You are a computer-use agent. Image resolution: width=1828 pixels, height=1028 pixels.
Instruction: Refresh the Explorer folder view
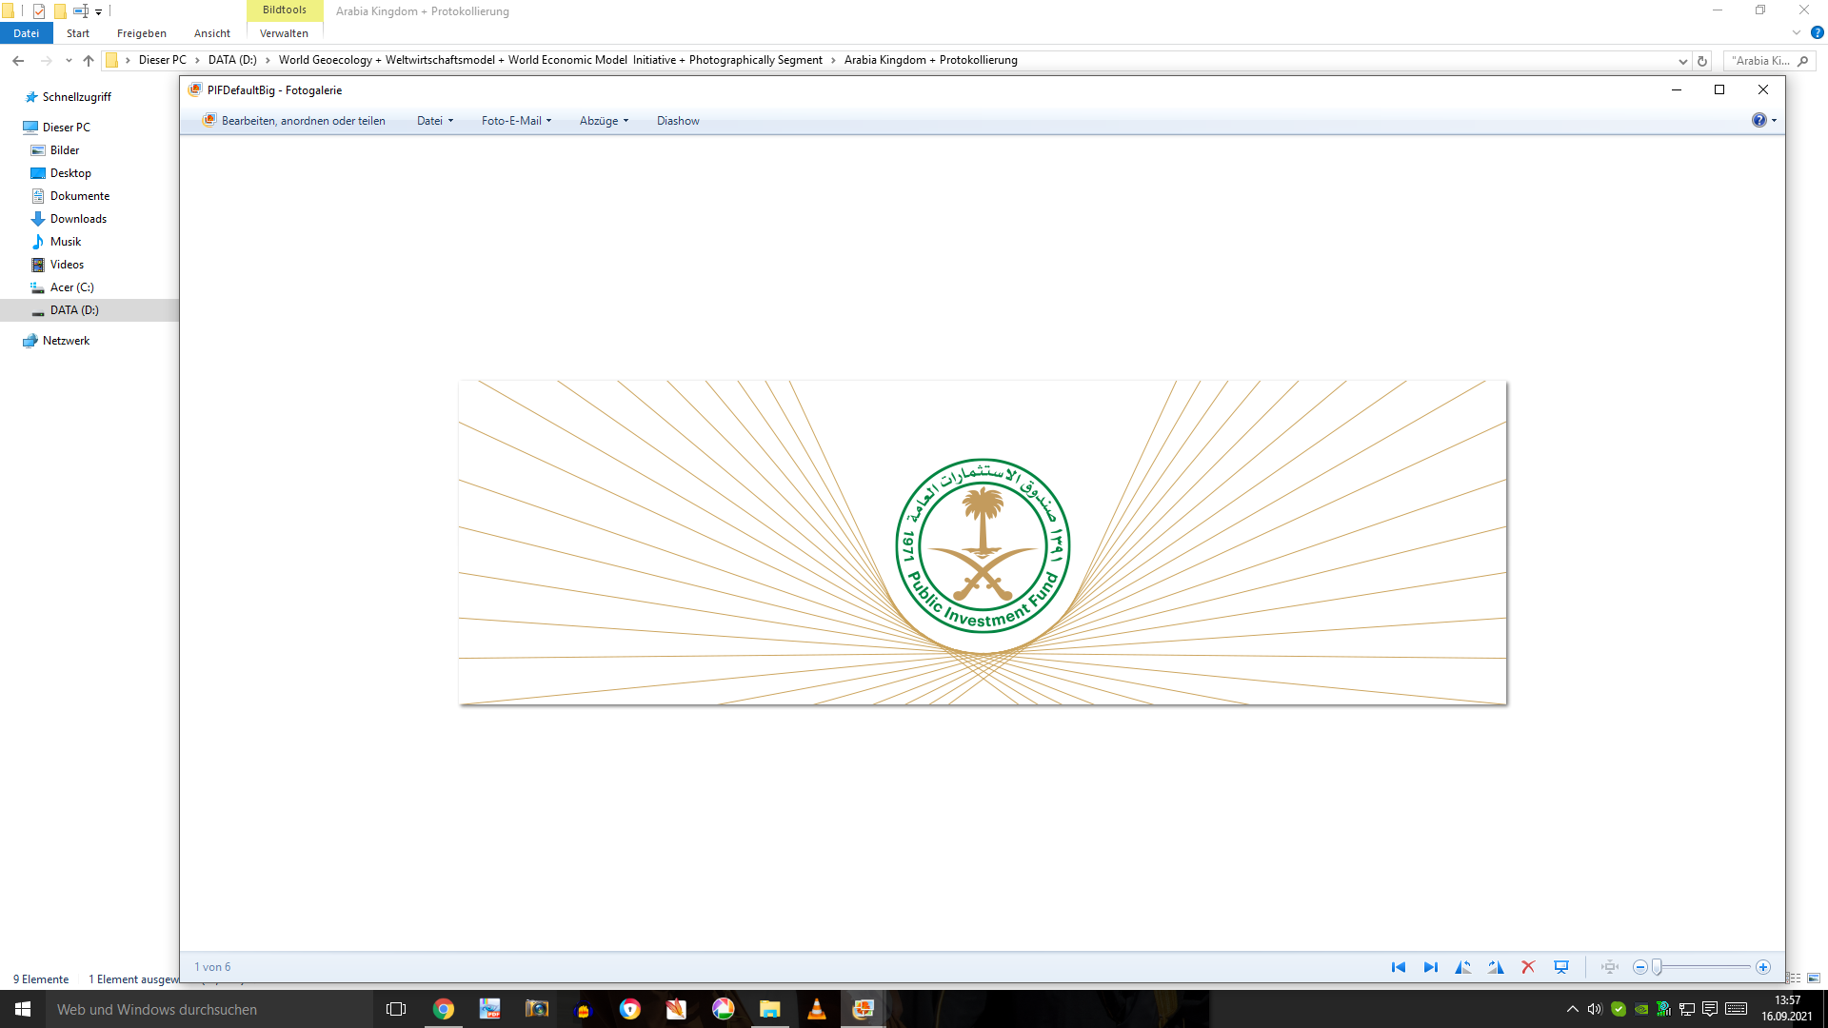click(x=1702, y=61)
